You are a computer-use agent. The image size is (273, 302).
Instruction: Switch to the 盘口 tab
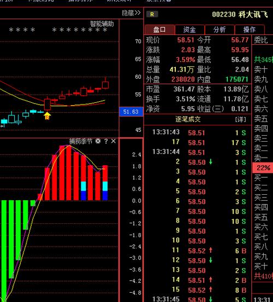(159, 30)
